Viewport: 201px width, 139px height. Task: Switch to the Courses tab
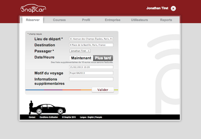click(x=59, y=20)
